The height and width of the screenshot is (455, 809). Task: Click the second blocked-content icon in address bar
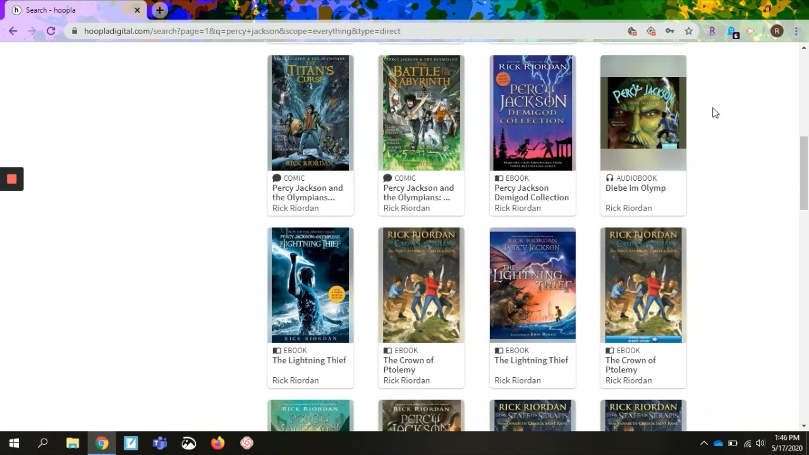point(651,31)
